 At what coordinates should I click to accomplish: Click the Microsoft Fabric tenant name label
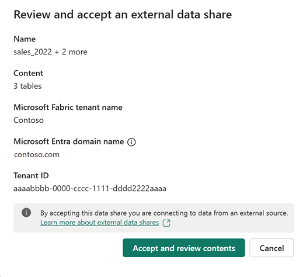[68, 108]
